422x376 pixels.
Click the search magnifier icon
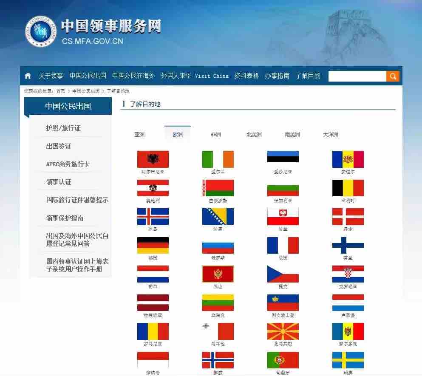tap(392, 76)
